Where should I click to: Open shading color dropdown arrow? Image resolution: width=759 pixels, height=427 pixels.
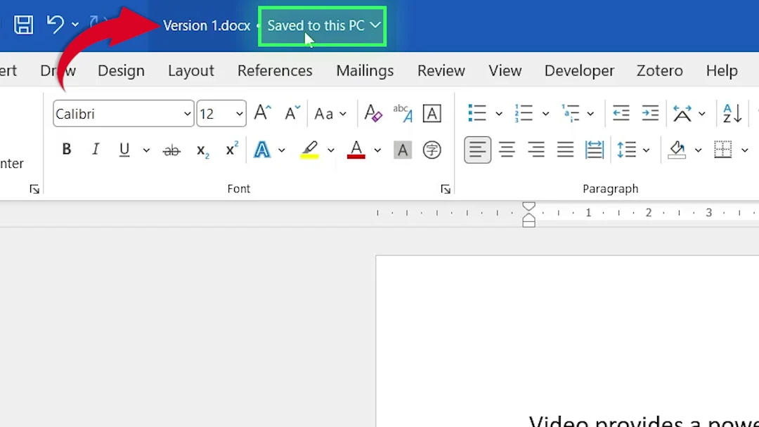point(698,150)
